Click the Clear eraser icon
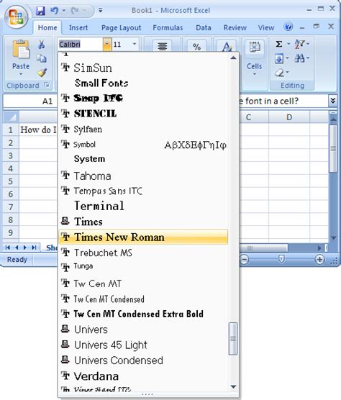The width and height of the screenshot is (341, 400). pyautogui.click(x=280, y=73)
